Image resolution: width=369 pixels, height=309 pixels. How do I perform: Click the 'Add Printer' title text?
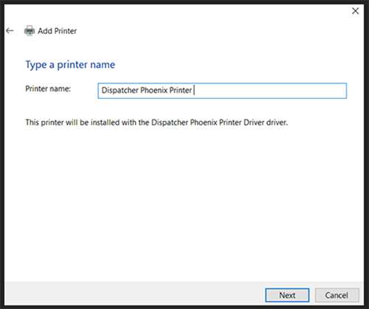[57, 31]
